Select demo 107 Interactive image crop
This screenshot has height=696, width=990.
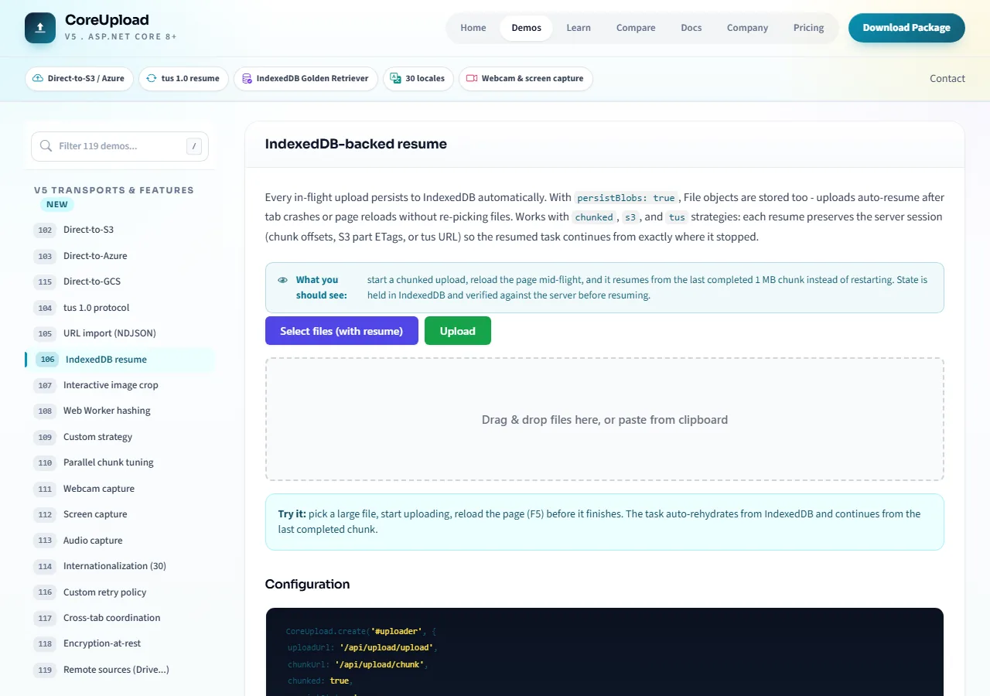pyautogui.click(x=120, y=385)
